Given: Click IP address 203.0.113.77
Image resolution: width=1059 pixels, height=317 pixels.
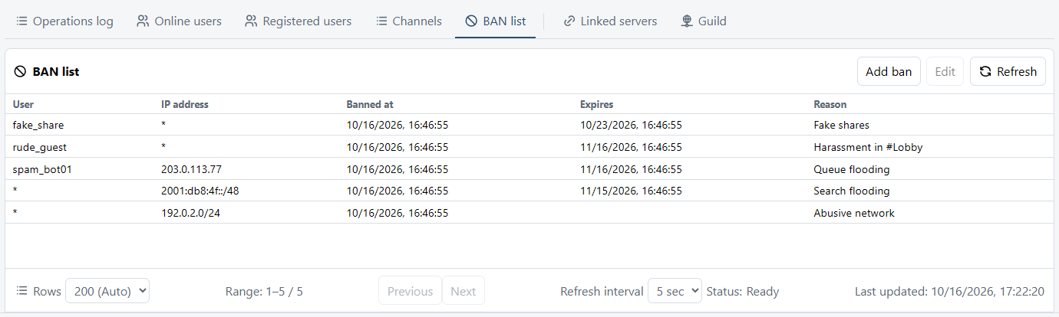Looking at the screenshot, I should tap(191, 169).
